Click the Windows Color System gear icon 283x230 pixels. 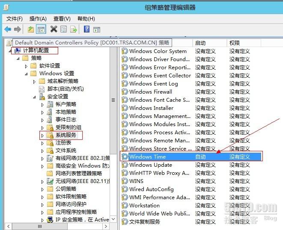click(125, 51)
